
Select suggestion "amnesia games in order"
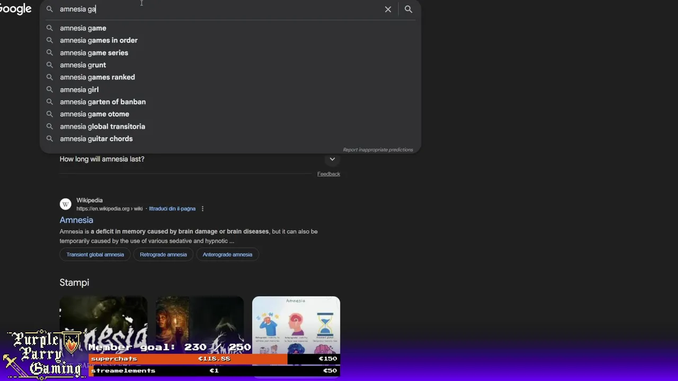tap(230, 40)
